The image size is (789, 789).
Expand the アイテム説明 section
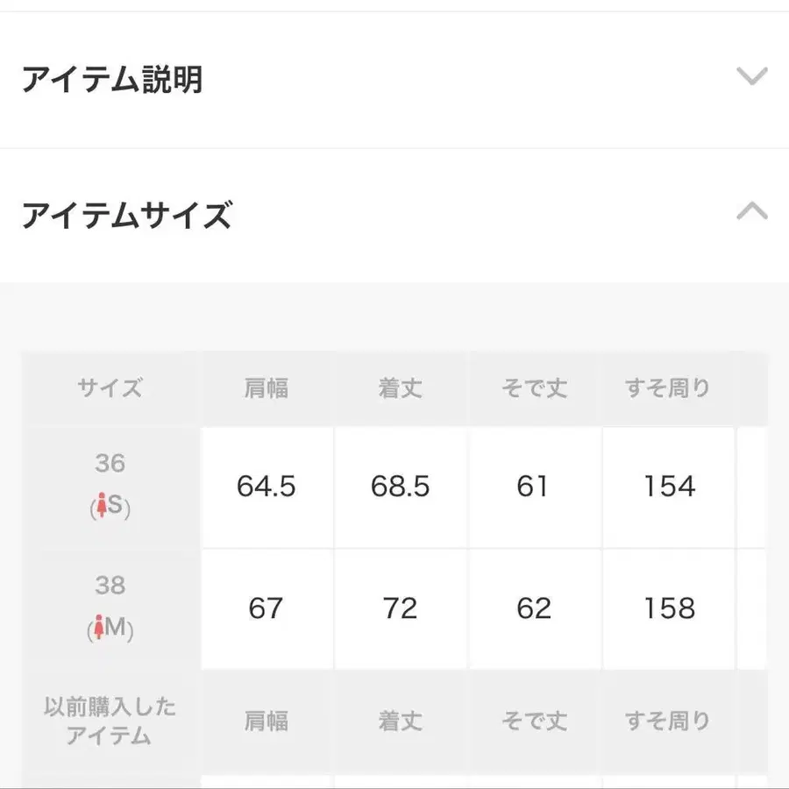[750, 80]
